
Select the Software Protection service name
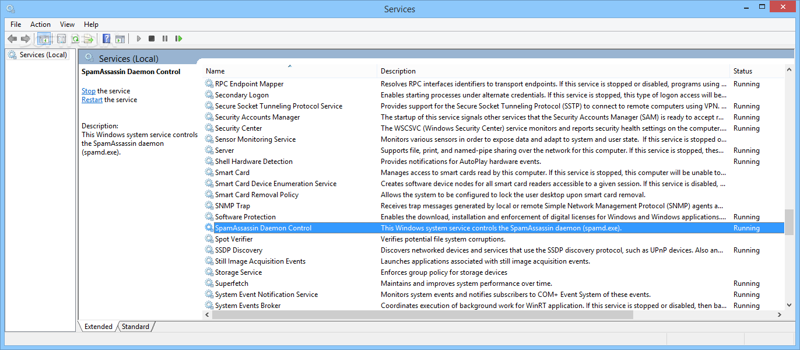pyautogui.click(x=245, y=217)
